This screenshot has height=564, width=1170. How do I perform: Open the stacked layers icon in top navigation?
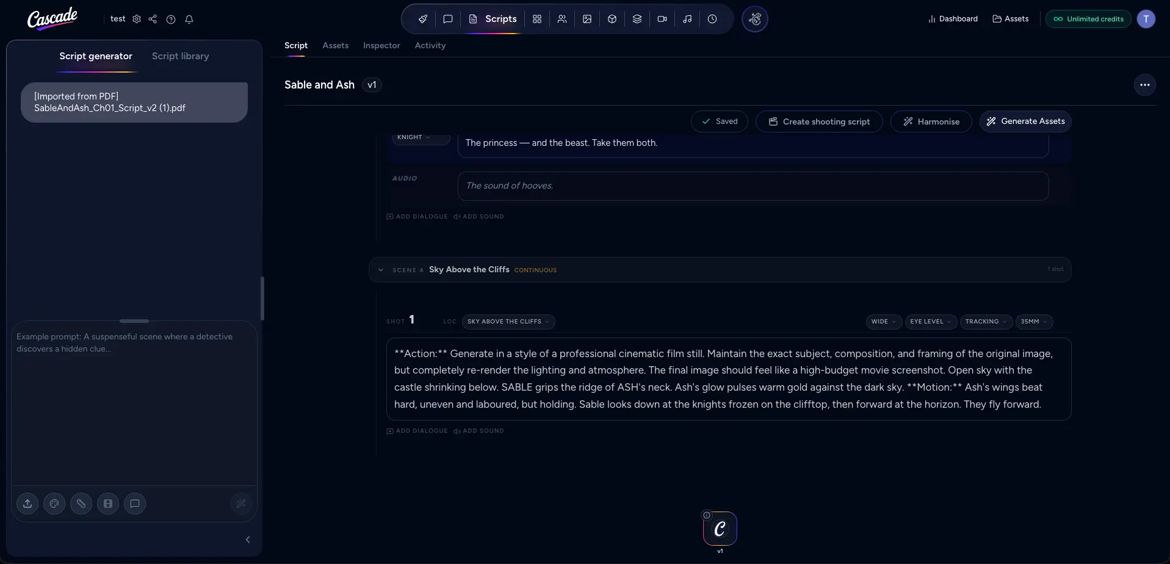coord(637,19)
